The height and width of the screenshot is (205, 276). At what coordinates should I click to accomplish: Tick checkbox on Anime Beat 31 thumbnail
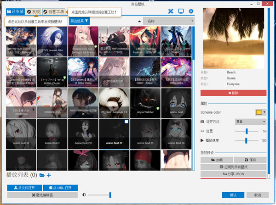click(126, 122)
